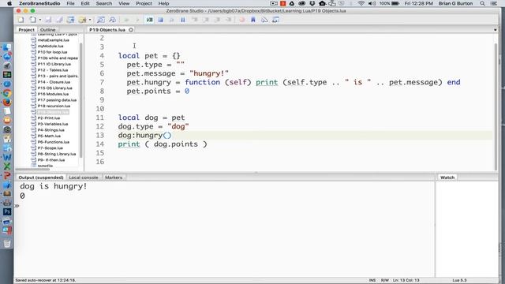Select P14 - Closure.lua file
Screen dimensions: 505x284
click(54, 82)
